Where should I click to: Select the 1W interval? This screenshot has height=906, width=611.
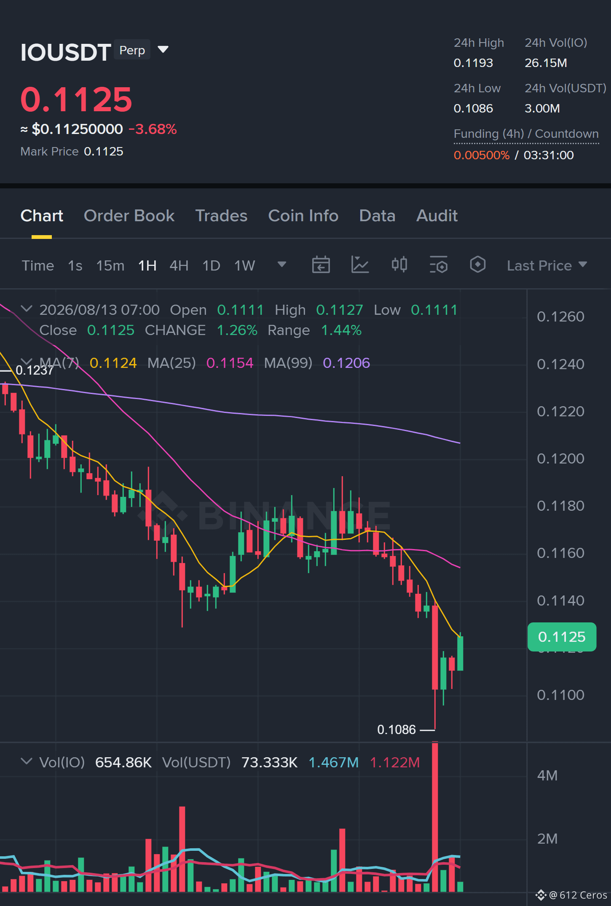coord(245,265)
